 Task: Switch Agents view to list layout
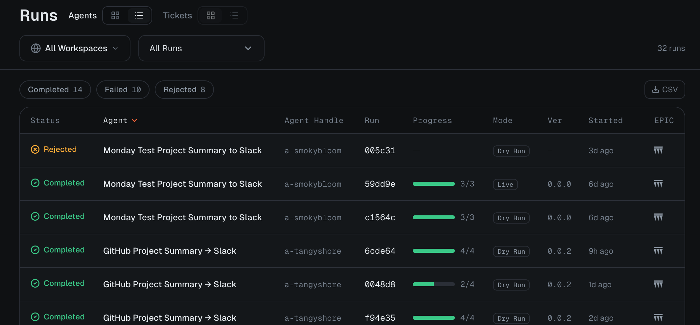point(139,15)
